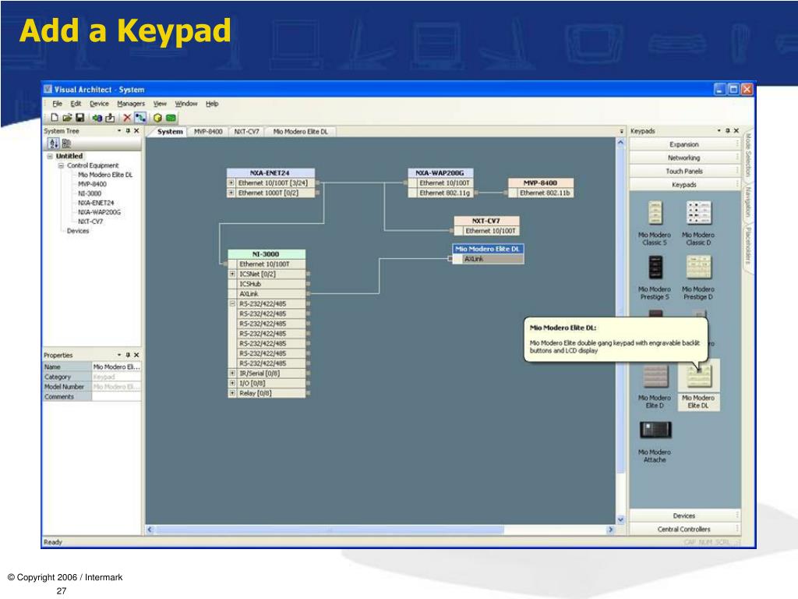Open the Mode Selection side tab

[x=747, y=155]
